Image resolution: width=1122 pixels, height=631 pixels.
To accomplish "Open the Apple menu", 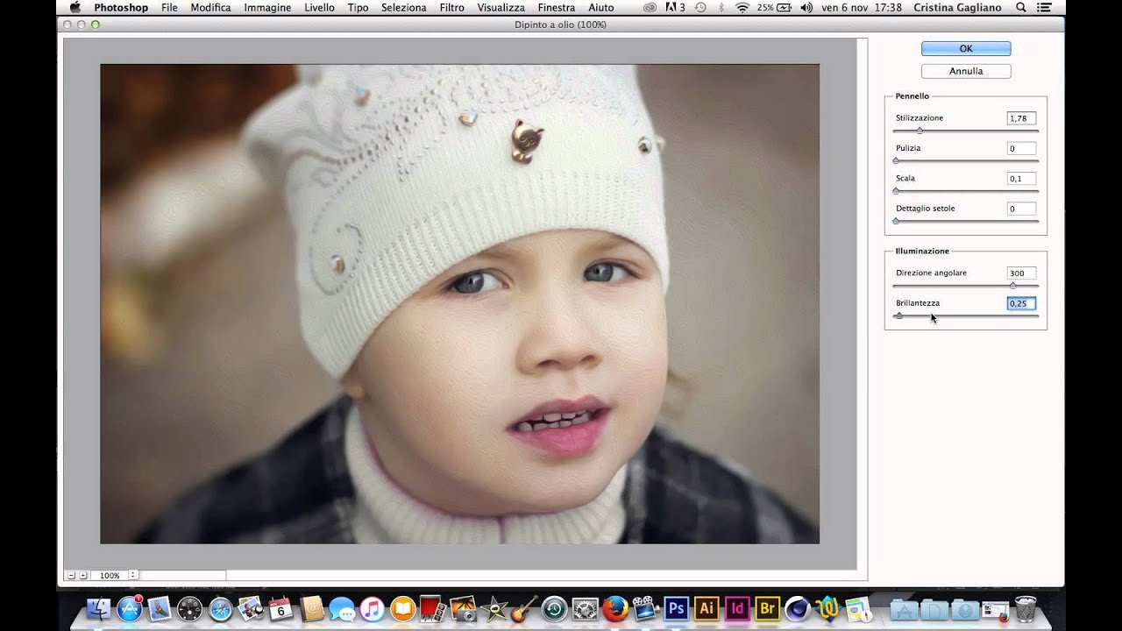I will [x=75, y=8].
